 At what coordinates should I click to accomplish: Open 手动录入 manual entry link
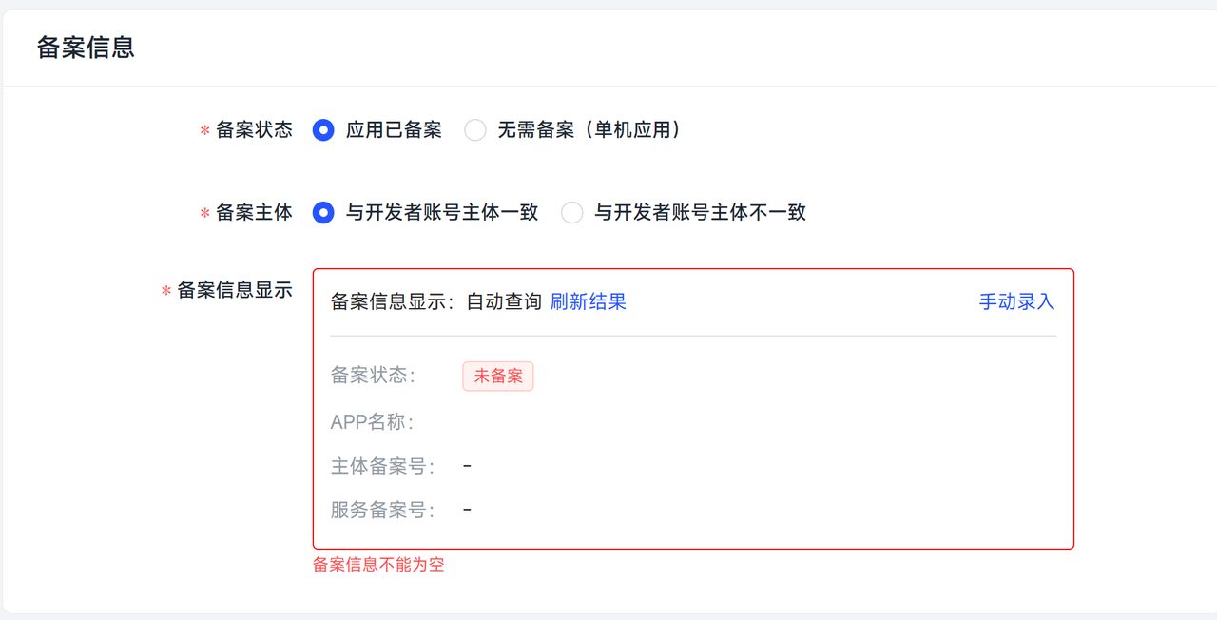(1016, 302)
